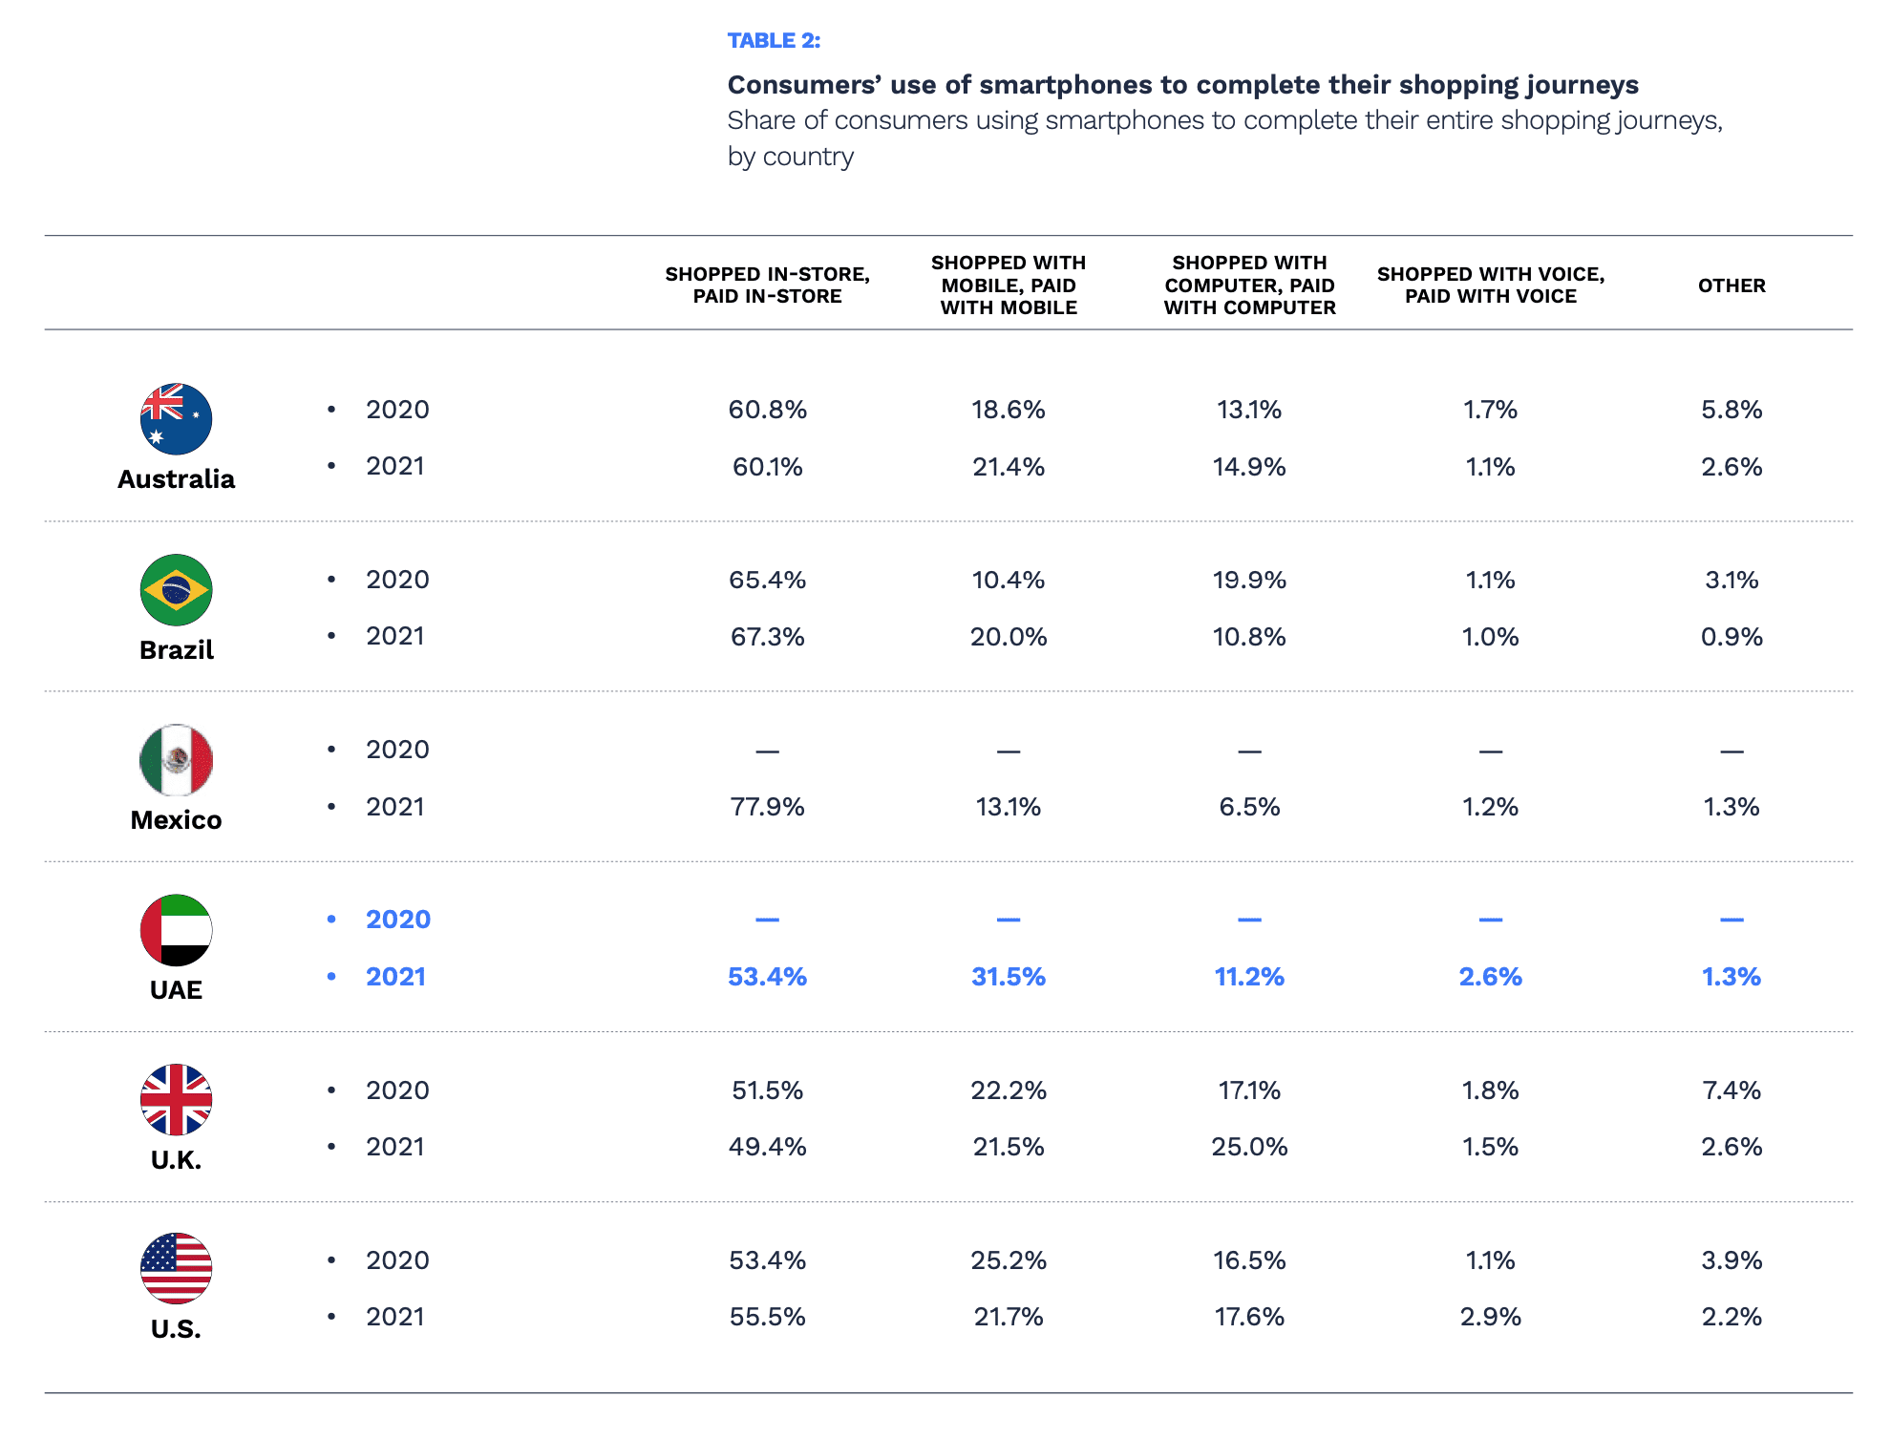Click the "Other" column header
The image size is (1891, 1439).
tap(1732, 286)
